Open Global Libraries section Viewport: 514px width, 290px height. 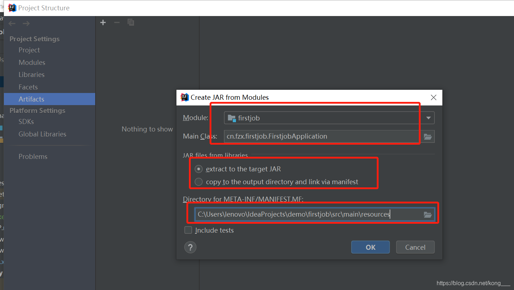pyautogui.click(x=42, y=134)
